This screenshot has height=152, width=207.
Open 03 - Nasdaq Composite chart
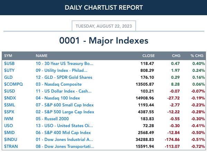coord(58,84)
